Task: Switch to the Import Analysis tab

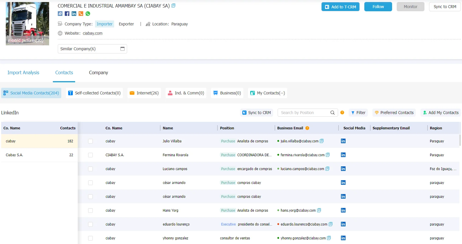Action: (x=23, y=72)
